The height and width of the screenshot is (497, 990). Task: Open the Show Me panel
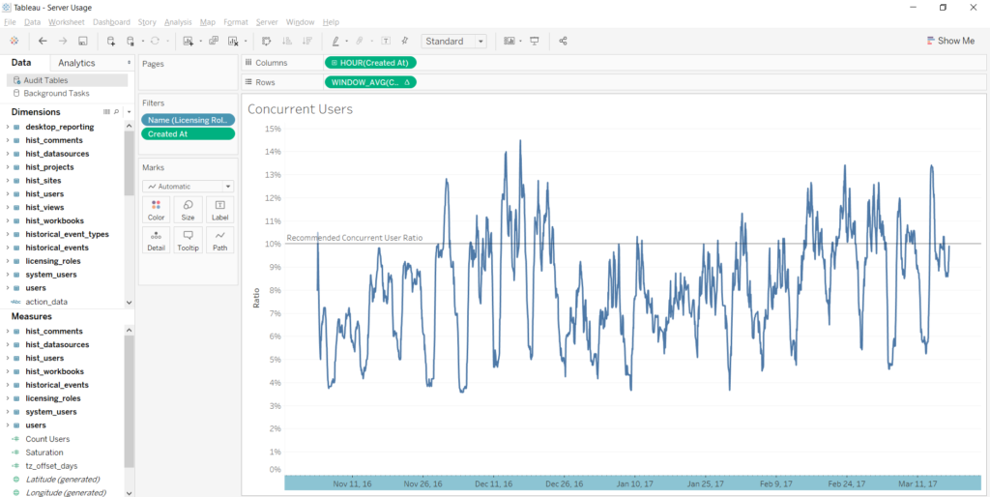tap(949, 42)
